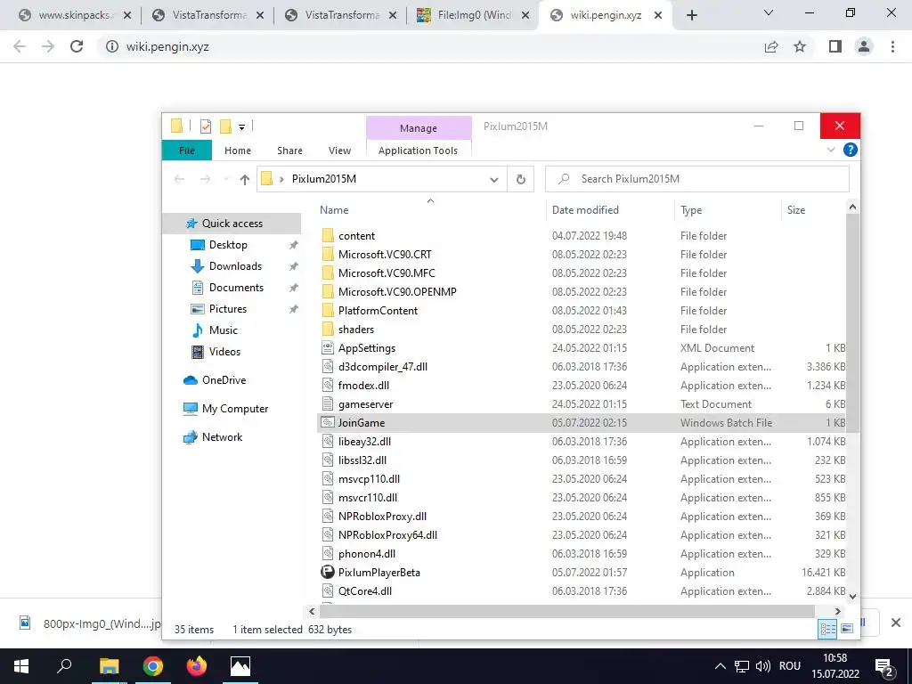912x684 pixels.
Task: Open the Share ribbon tab
Action: (x=289, y=151)
